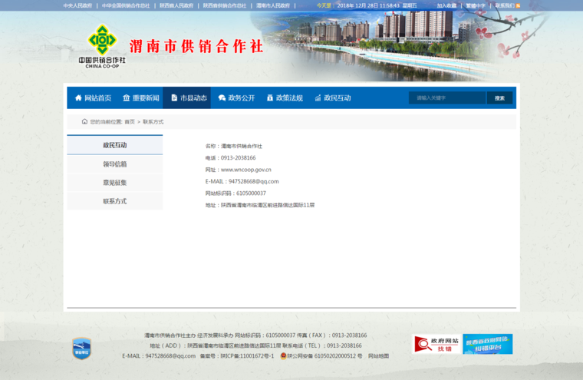Viewport: 583px width, 380px height.
Task: Click 加入收藏 in the top bar
Action: (446, 5)
